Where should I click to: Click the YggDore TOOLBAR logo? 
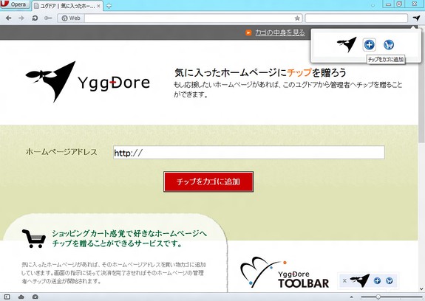click(285, 273)
